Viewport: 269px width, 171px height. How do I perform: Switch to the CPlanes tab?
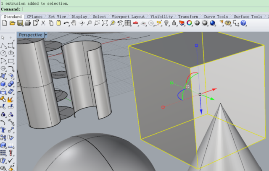click(34, 17)
